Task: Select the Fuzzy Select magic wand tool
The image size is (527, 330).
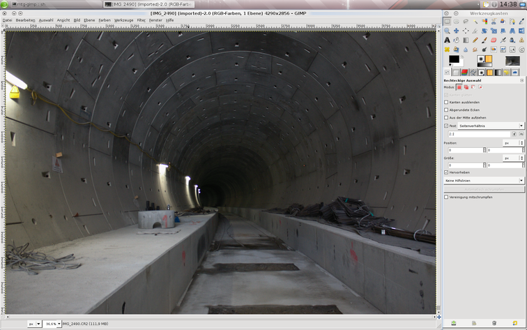Action: pyautogui.click(x=475, y=21)
